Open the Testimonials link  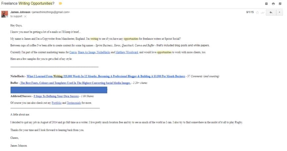(x=74, y=103)
